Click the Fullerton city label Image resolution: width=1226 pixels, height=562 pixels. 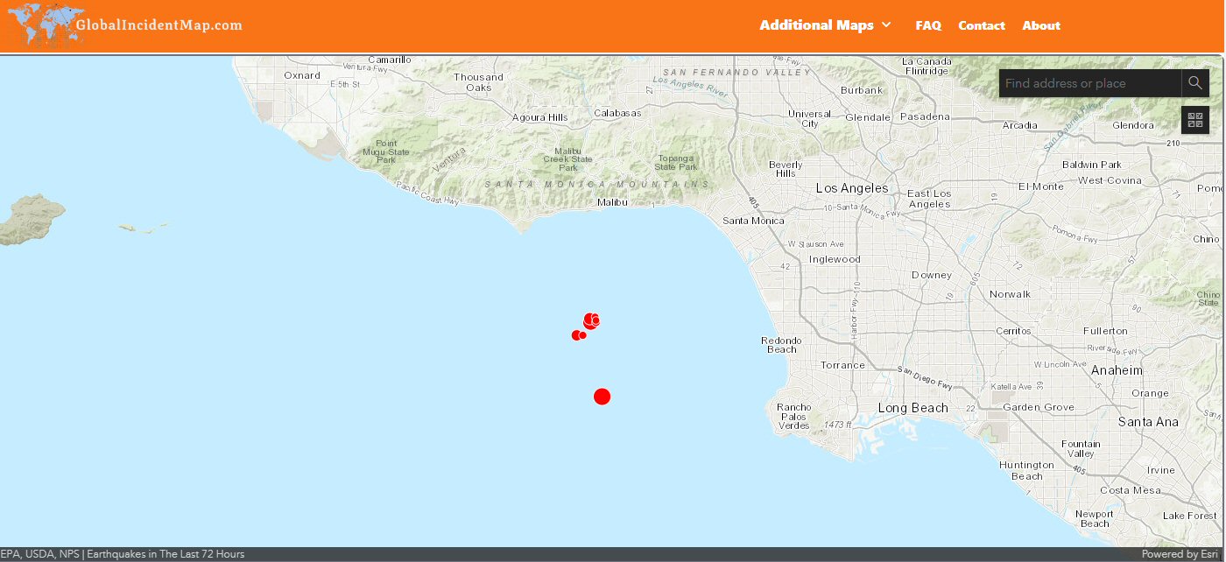[x=1105, y=331]
